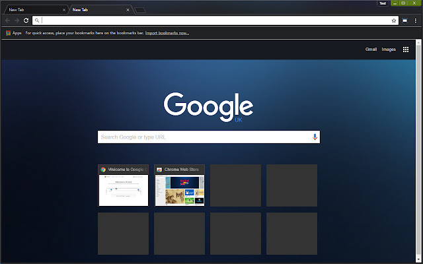Open the Gmail link
423x264 pixels.
pyautogui.click(x=371, y=49)
